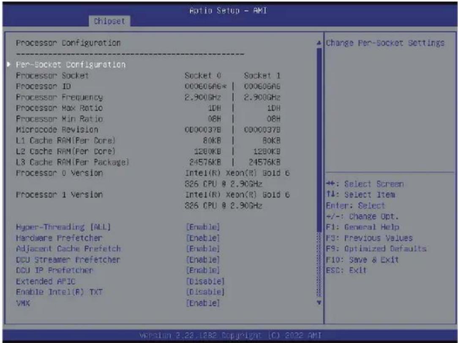458x343 pixels.
Task: Click the Microcode Revision label
Action: 57,130
